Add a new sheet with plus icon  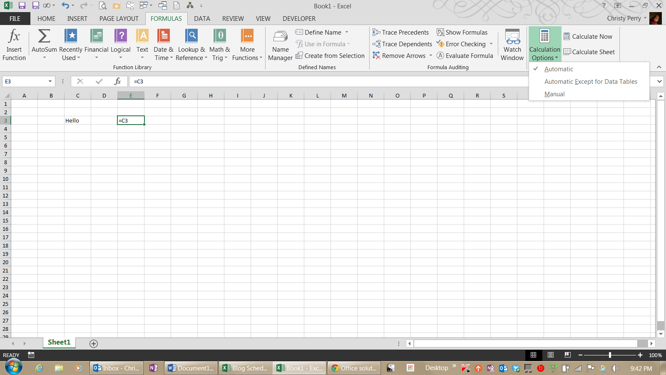click(x=94, y=344)
